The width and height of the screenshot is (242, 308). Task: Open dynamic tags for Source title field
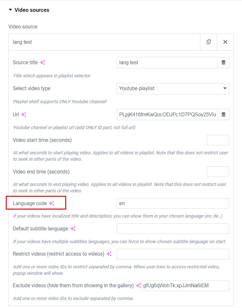[x=223, y=63]
